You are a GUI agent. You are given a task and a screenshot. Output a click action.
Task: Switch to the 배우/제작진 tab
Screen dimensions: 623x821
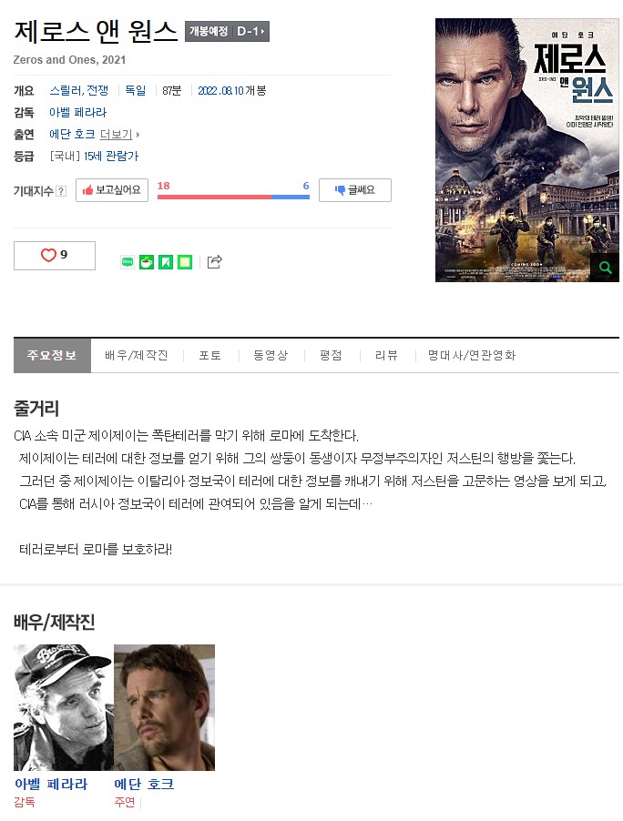(137, 356)
